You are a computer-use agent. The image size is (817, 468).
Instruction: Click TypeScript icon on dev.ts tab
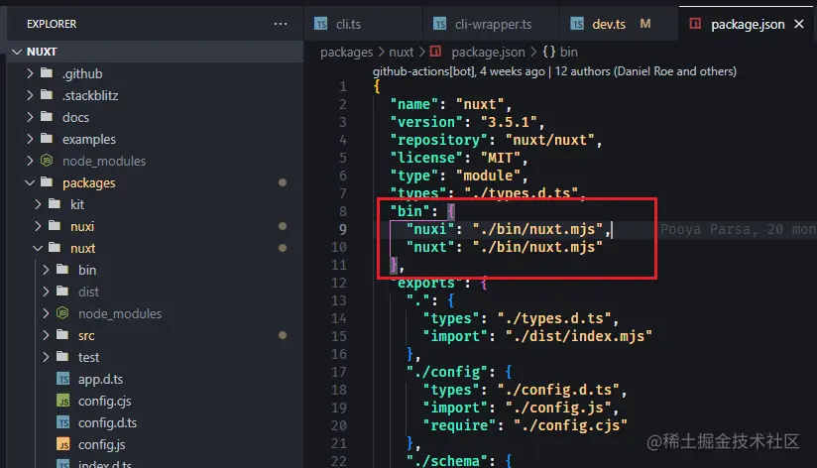[x=577, y=24]
